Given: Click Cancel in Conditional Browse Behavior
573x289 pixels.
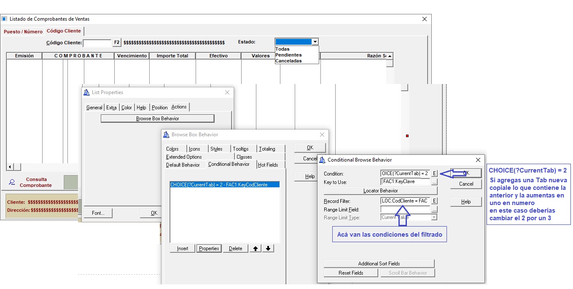Looking at the screenshot, I should [x=466, y=184].
